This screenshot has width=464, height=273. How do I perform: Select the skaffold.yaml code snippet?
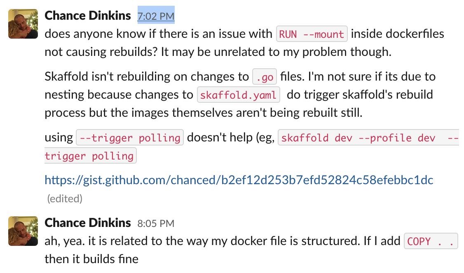pos(238,95)
